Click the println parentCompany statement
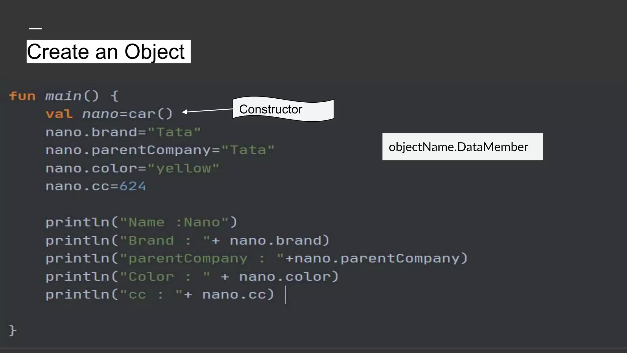Screen dimensions: 627x353 click(256, 258)
